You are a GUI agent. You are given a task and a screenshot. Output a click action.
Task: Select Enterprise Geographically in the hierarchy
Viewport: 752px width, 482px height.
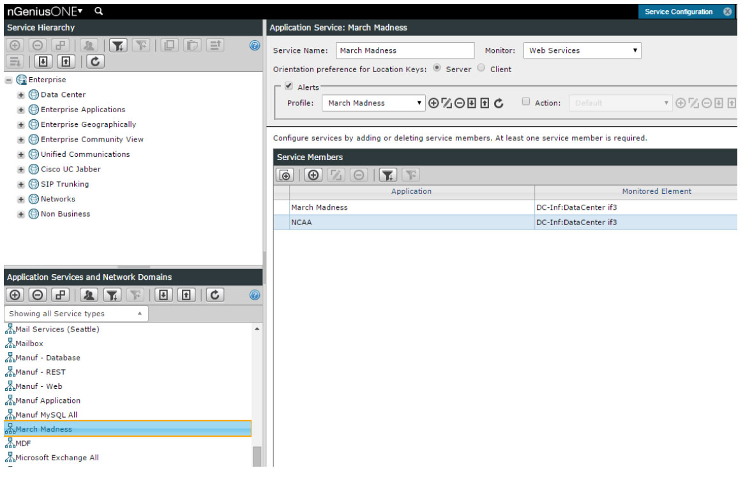pos(88,124)
